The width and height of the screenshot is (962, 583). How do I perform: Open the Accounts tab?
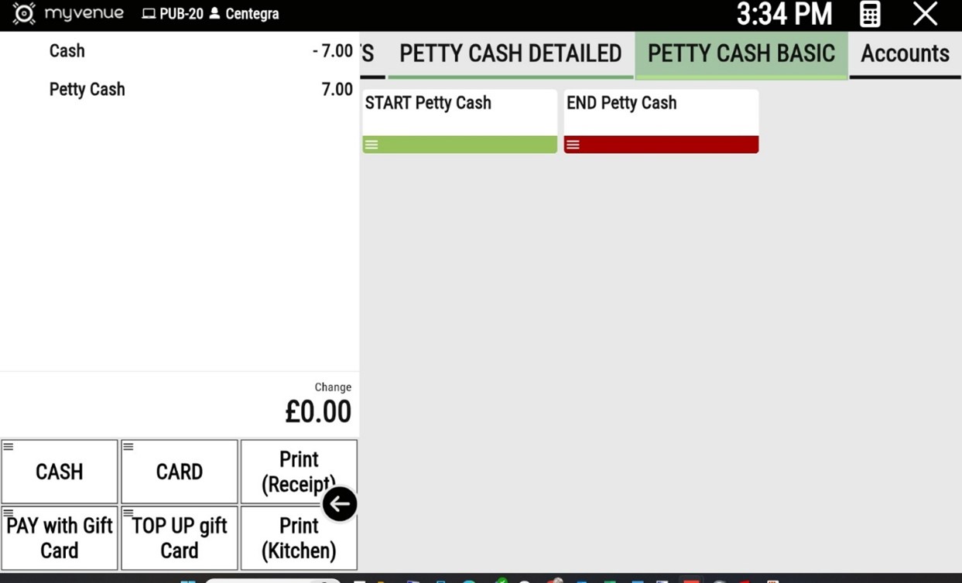(905, 53)
